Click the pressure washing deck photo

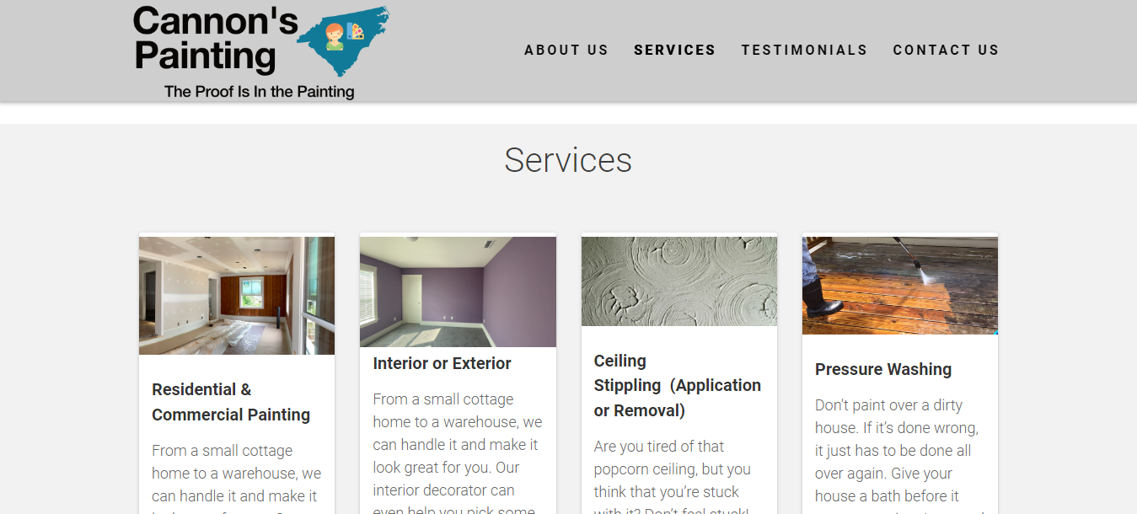(900, 286)
